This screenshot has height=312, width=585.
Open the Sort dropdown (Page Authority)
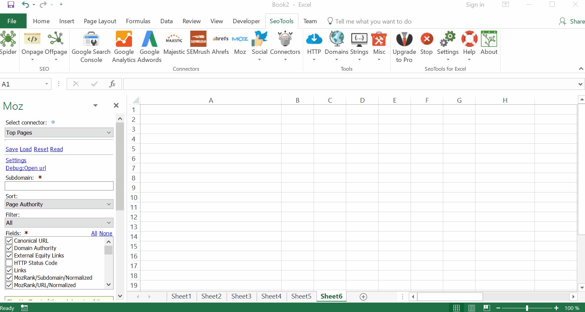click(59, 204)
